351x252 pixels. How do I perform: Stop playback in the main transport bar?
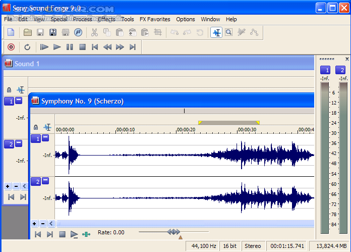(82, 47)
